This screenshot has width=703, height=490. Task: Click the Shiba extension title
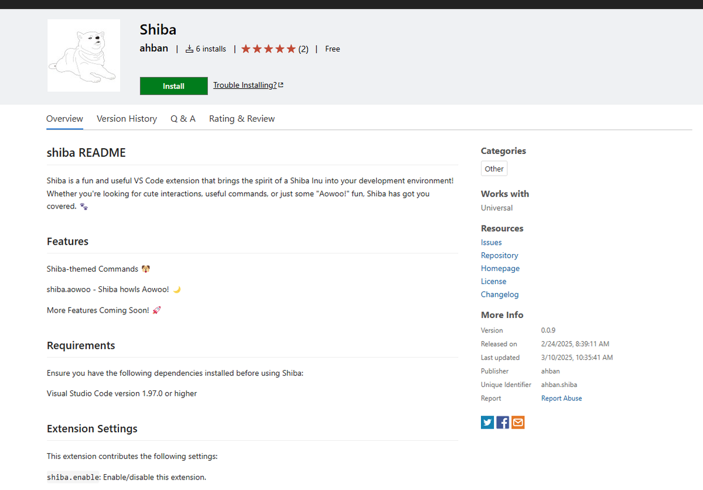pos(158,30)
